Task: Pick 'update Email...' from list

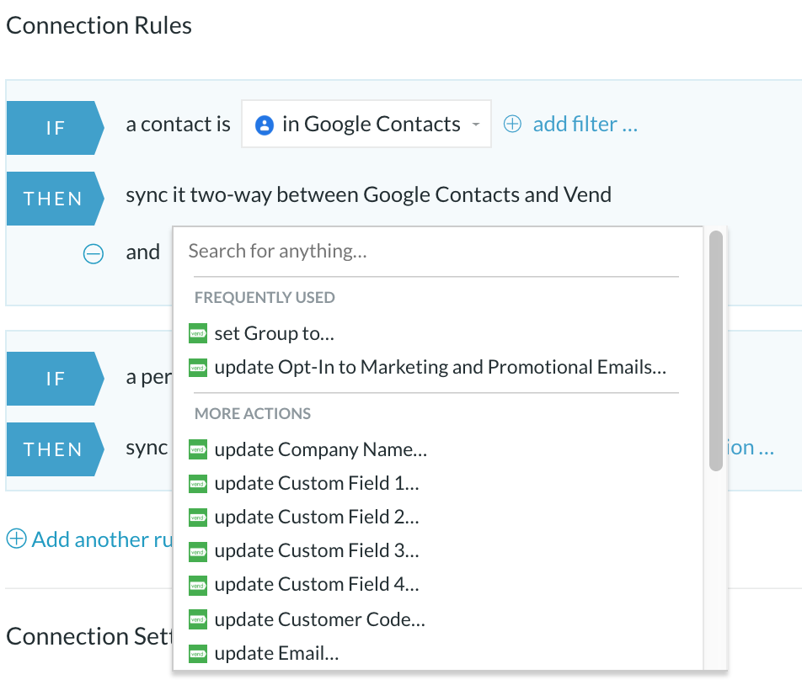Action: (x=276, y=653)
